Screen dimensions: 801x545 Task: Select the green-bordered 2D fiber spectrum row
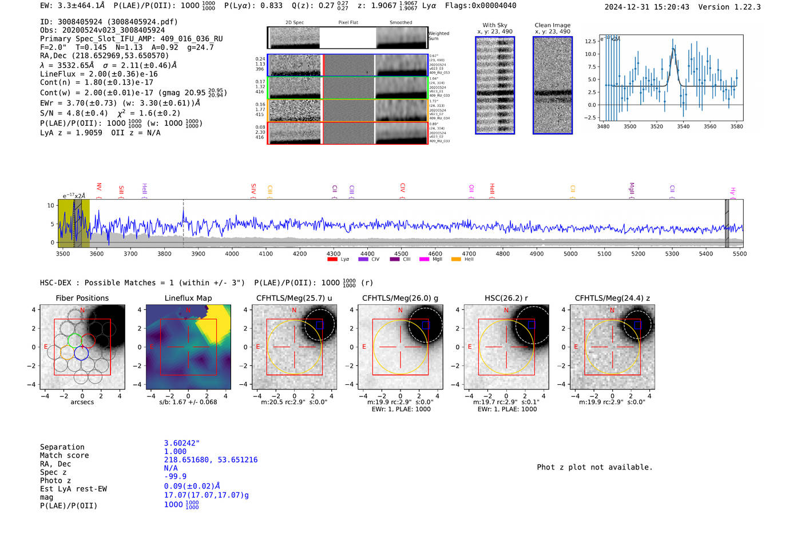coord(347,88)
